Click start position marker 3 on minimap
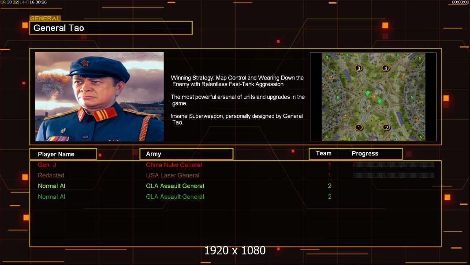 359,68
